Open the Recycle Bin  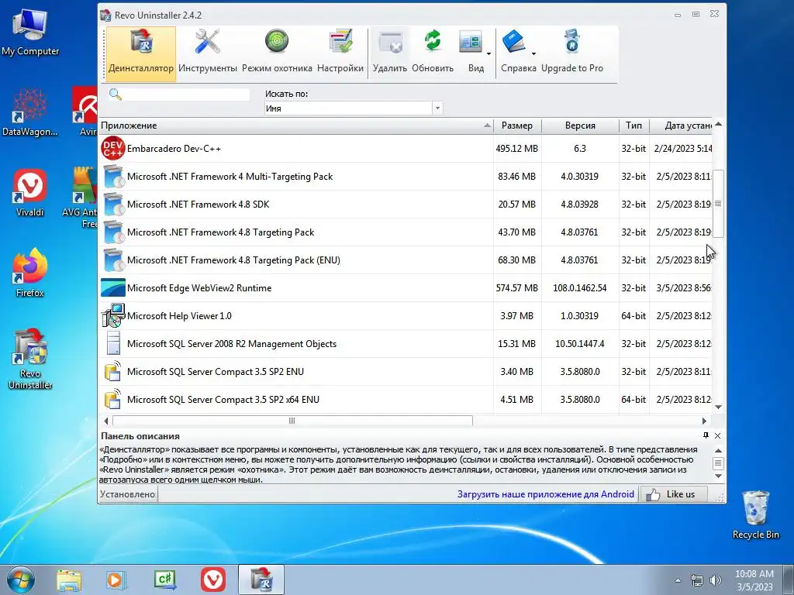[x=755, y=514]
